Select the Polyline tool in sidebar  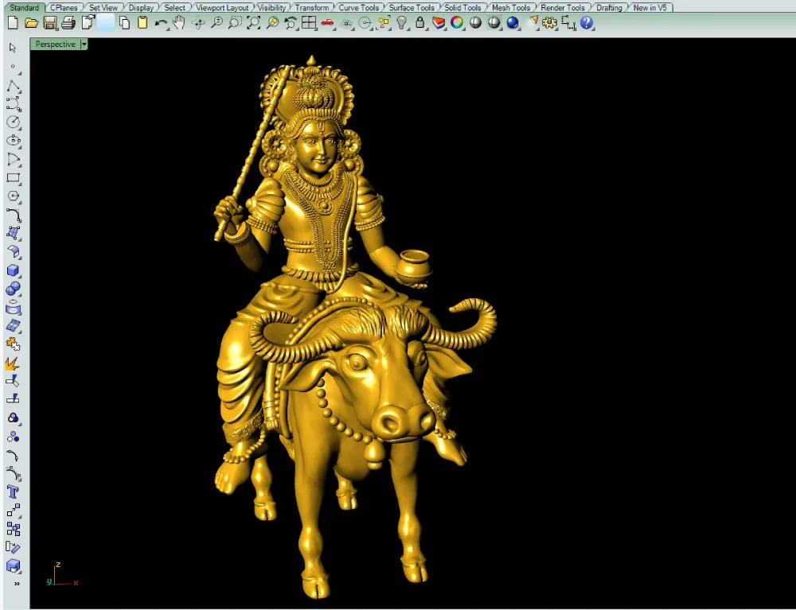[14, 85]
